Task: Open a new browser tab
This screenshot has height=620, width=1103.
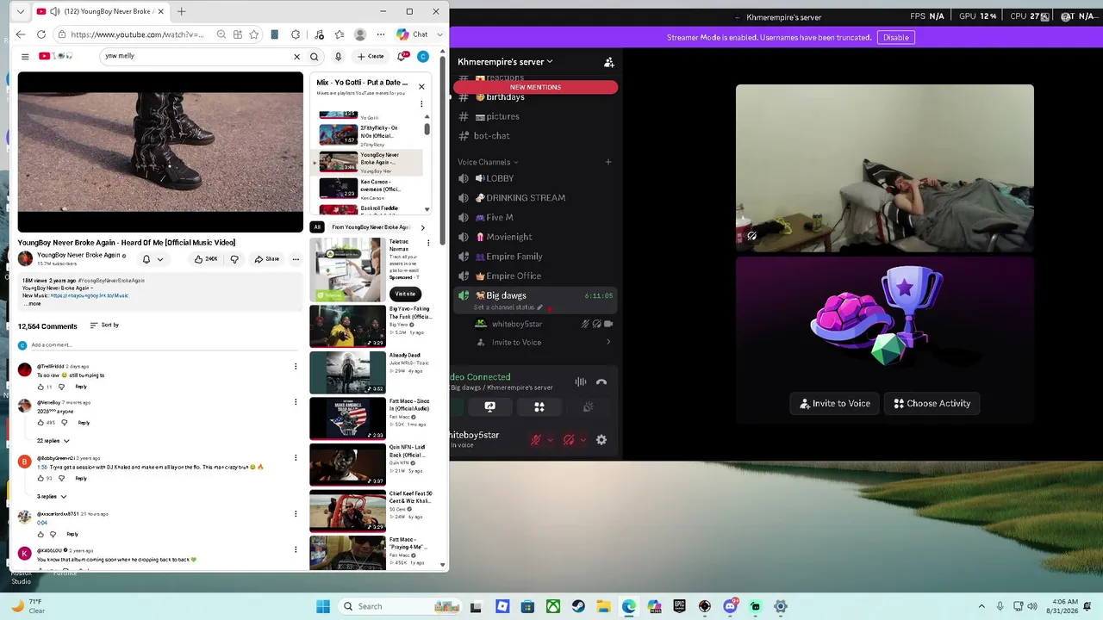Action: pos(182,11)
